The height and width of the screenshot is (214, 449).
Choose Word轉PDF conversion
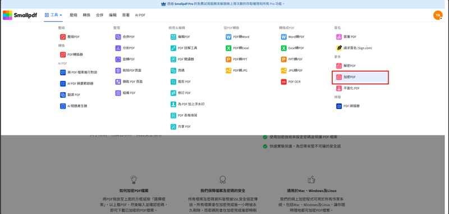pos(292,37)
